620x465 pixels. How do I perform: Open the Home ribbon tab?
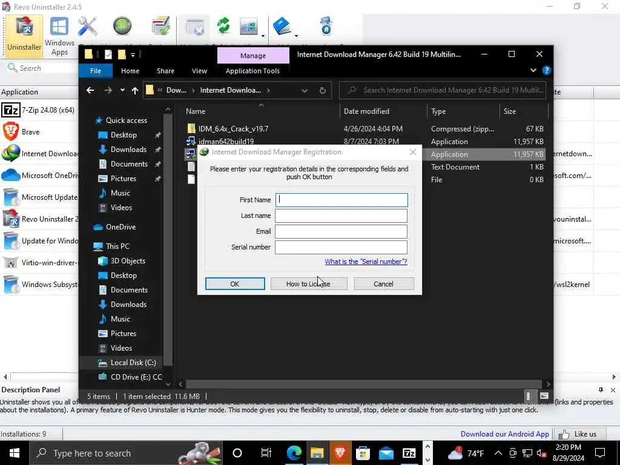(130, 71)
